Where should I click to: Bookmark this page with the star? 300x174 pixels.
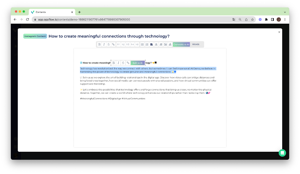tap(252, 19)
